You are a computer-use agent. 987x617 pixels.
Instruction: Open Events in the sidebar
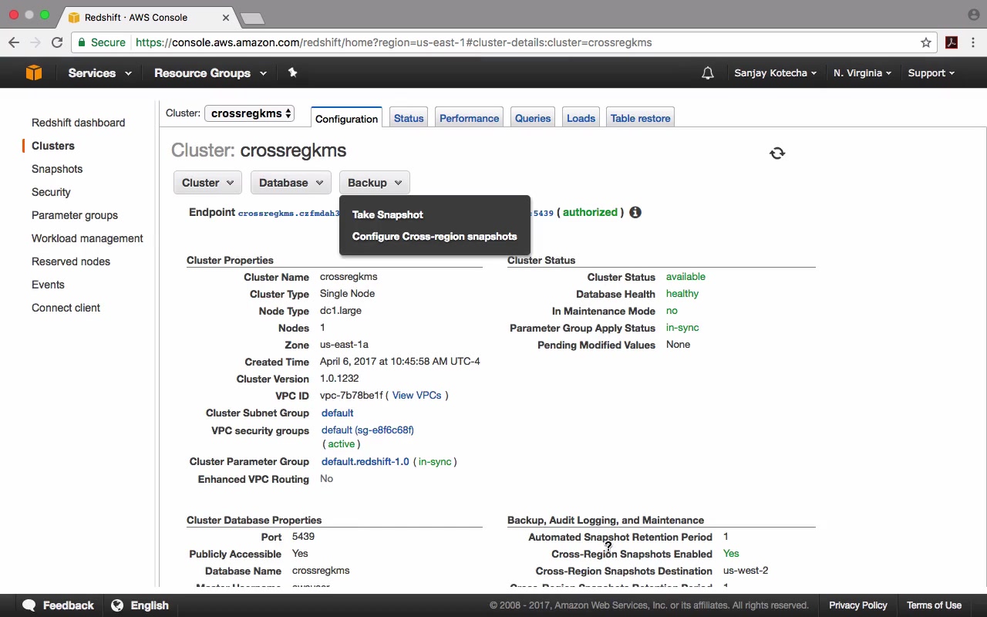click(48, 285)
